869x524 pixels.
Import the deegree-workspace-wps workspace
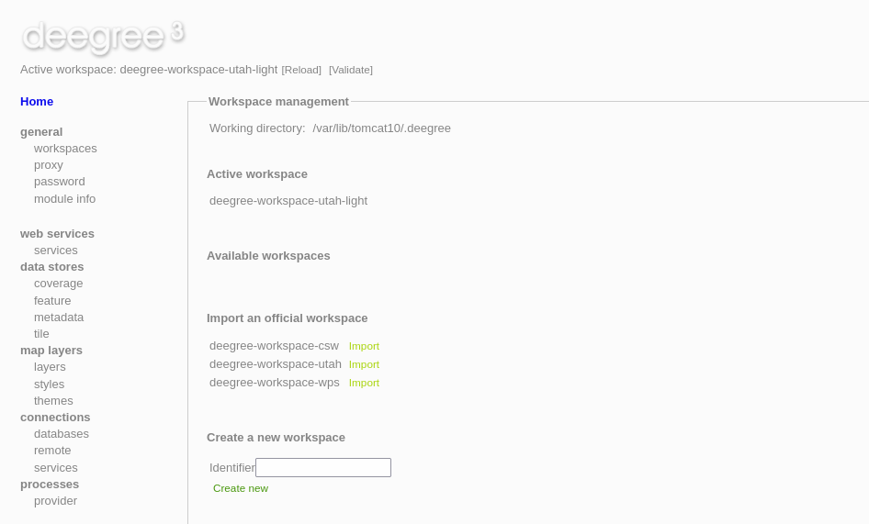point(364,383)
